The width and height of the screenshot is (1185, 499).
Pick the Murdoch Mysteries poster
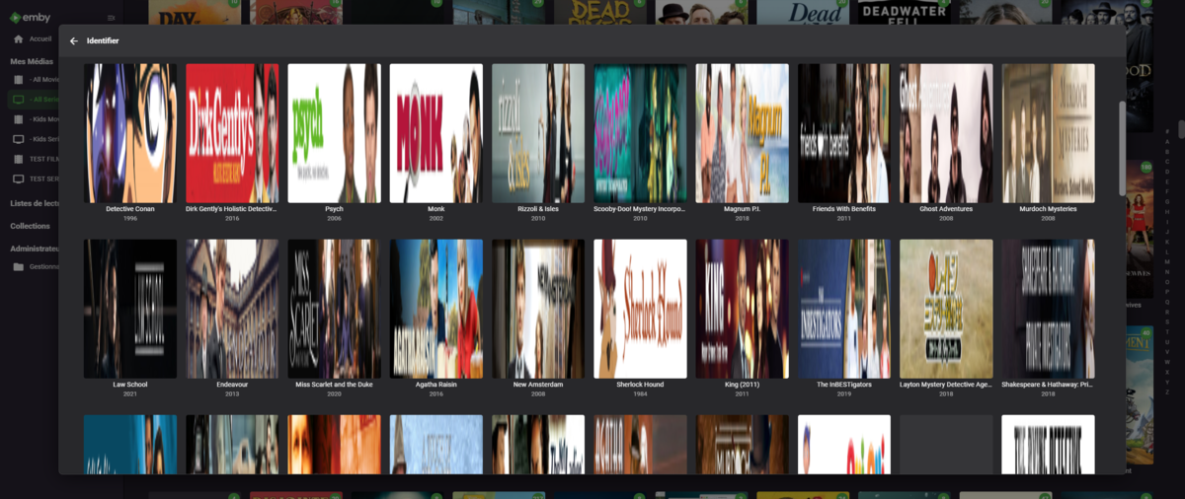pos(1048,133)
